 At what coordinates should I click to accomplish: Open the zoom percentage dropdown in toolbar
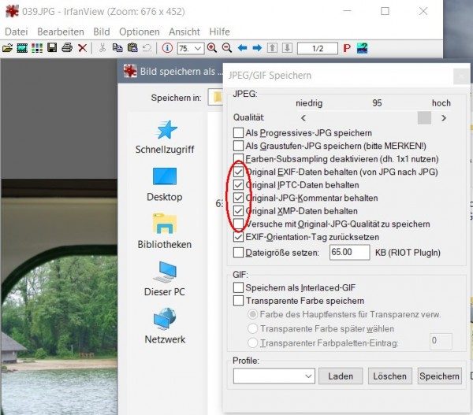tap(198, 48)
